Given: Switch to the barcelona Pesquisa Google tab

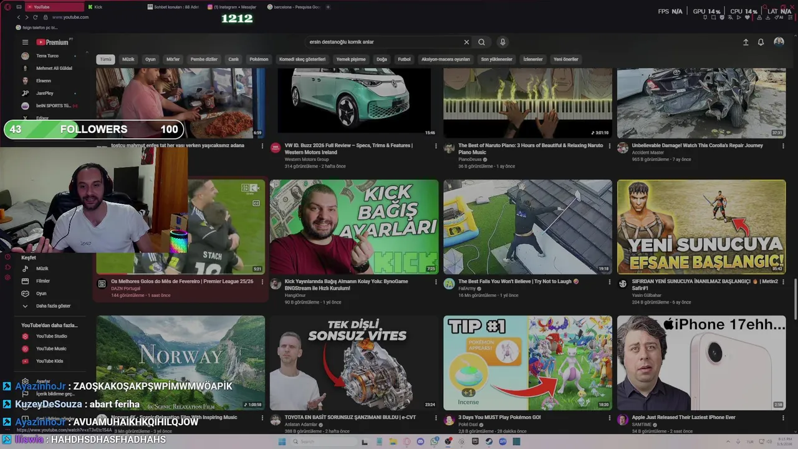Looking at the screenshot, I should (294, 7).
